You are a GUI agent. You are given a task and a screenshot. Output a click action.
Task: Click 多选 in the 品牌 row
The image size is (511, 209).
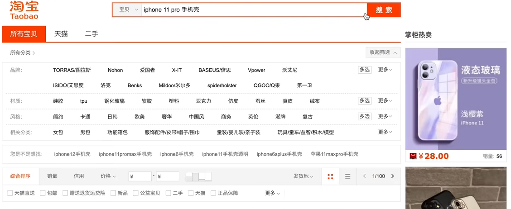click(365, 70)
